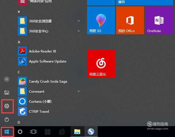Launch Adobe Reader XI icon
This screenshot has width=175, height=137.
tap(22, 51)
